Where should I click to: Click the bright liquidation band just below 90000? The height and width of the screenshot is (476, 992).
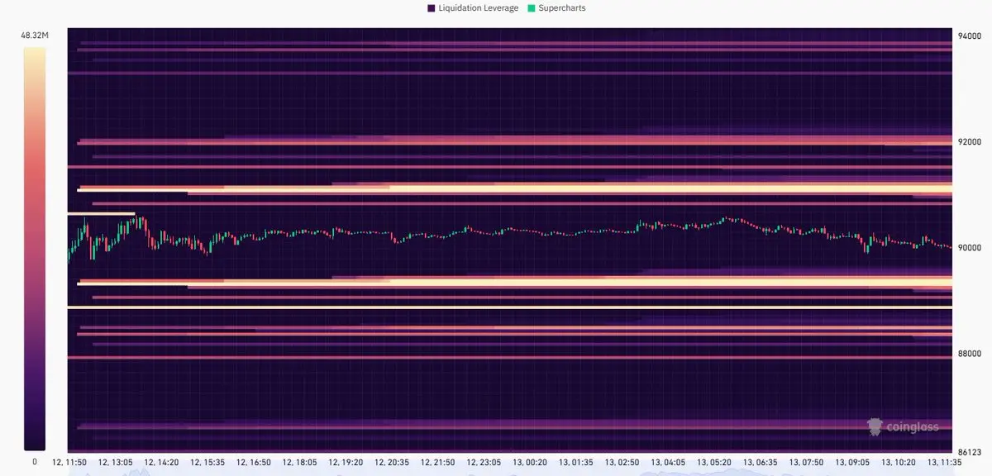pyautogui.click(x=514, y=283)
